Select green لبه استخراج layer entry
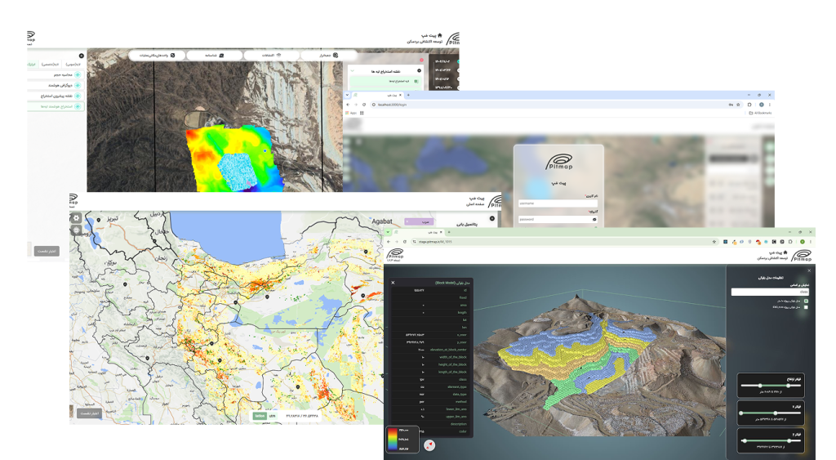 tap(385, 81)
